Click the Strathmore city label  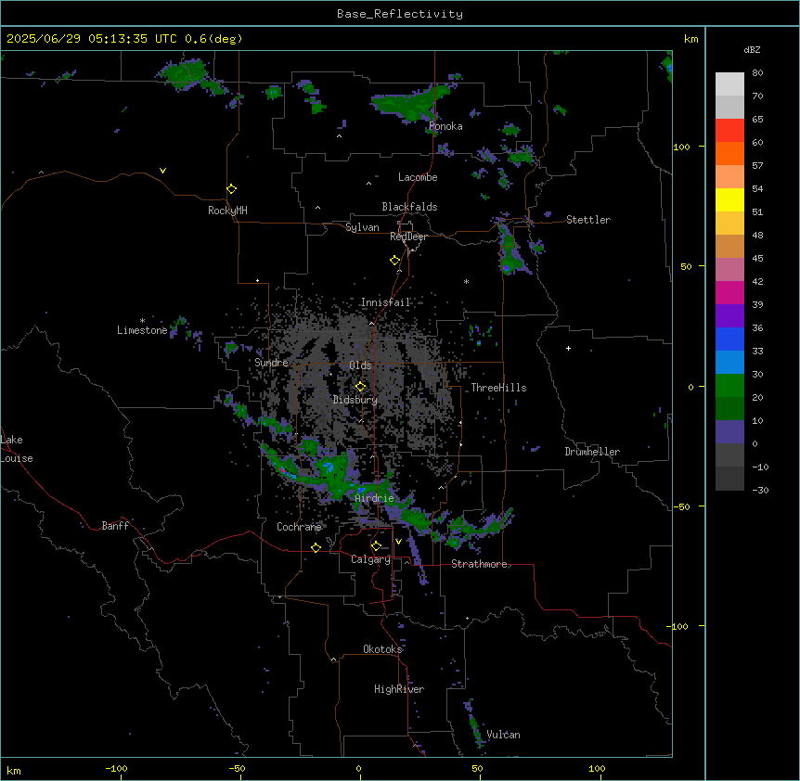point(479,564)
